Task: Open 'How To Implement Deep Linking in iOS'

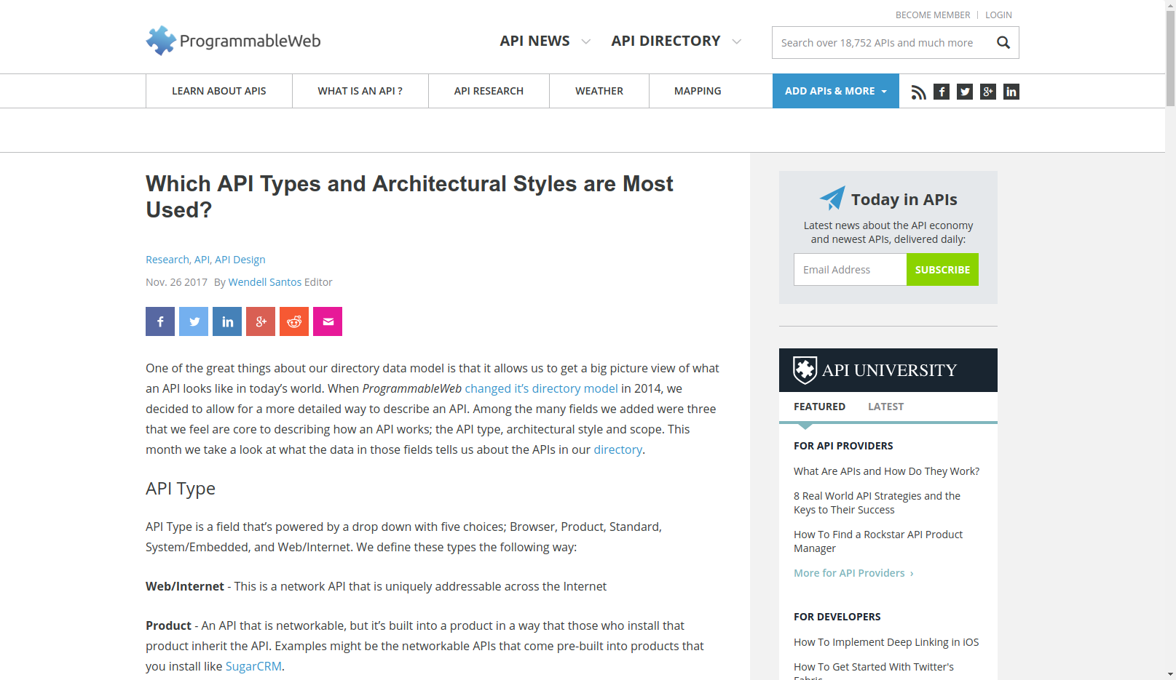Action: pyautogui.click(x=886, y=642)
